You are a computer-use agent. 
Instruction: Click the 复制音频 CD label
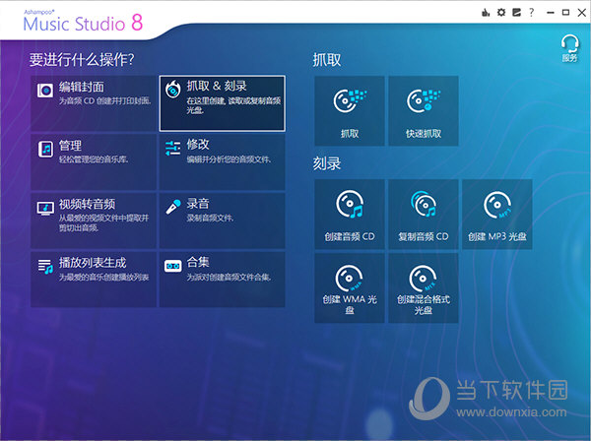click(424, 236)
